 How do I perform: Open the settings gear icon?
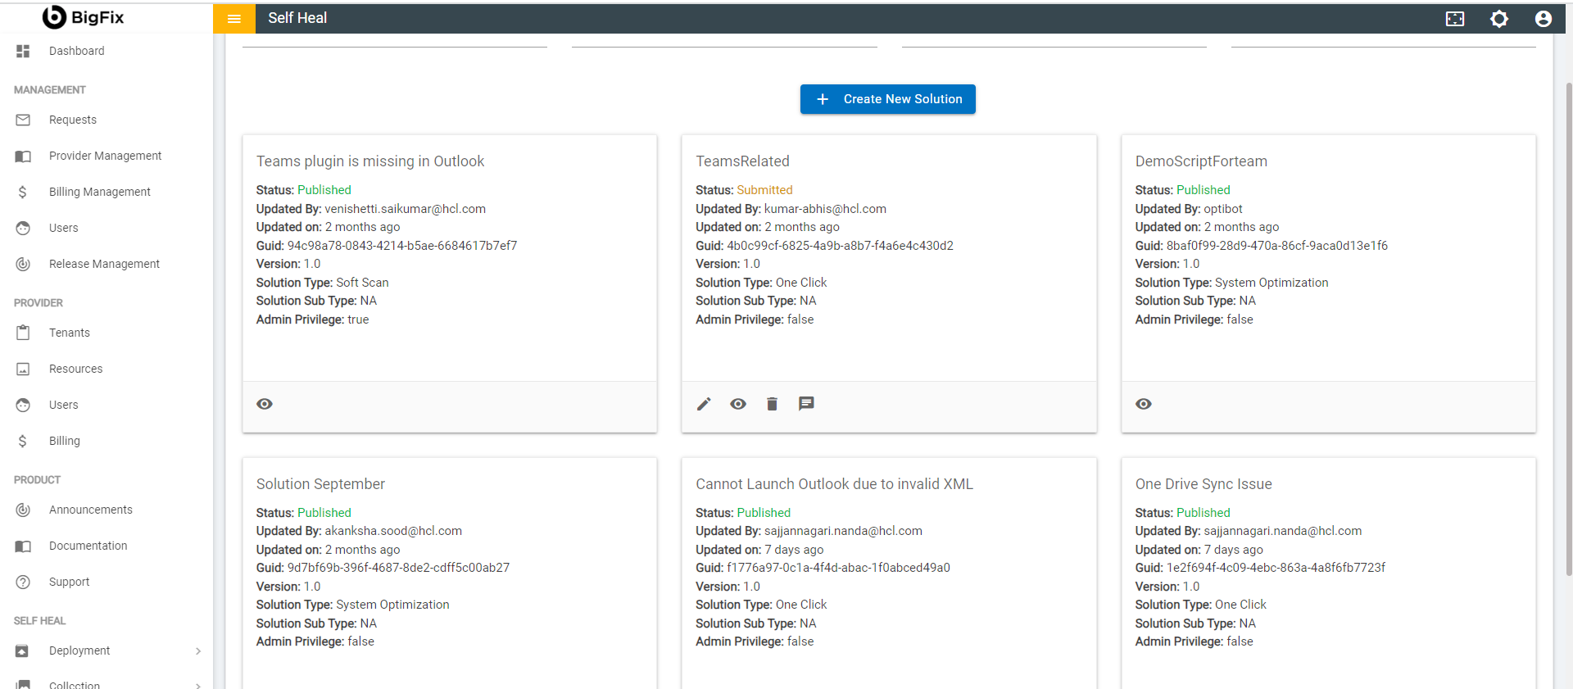[x=1499, y=19]
